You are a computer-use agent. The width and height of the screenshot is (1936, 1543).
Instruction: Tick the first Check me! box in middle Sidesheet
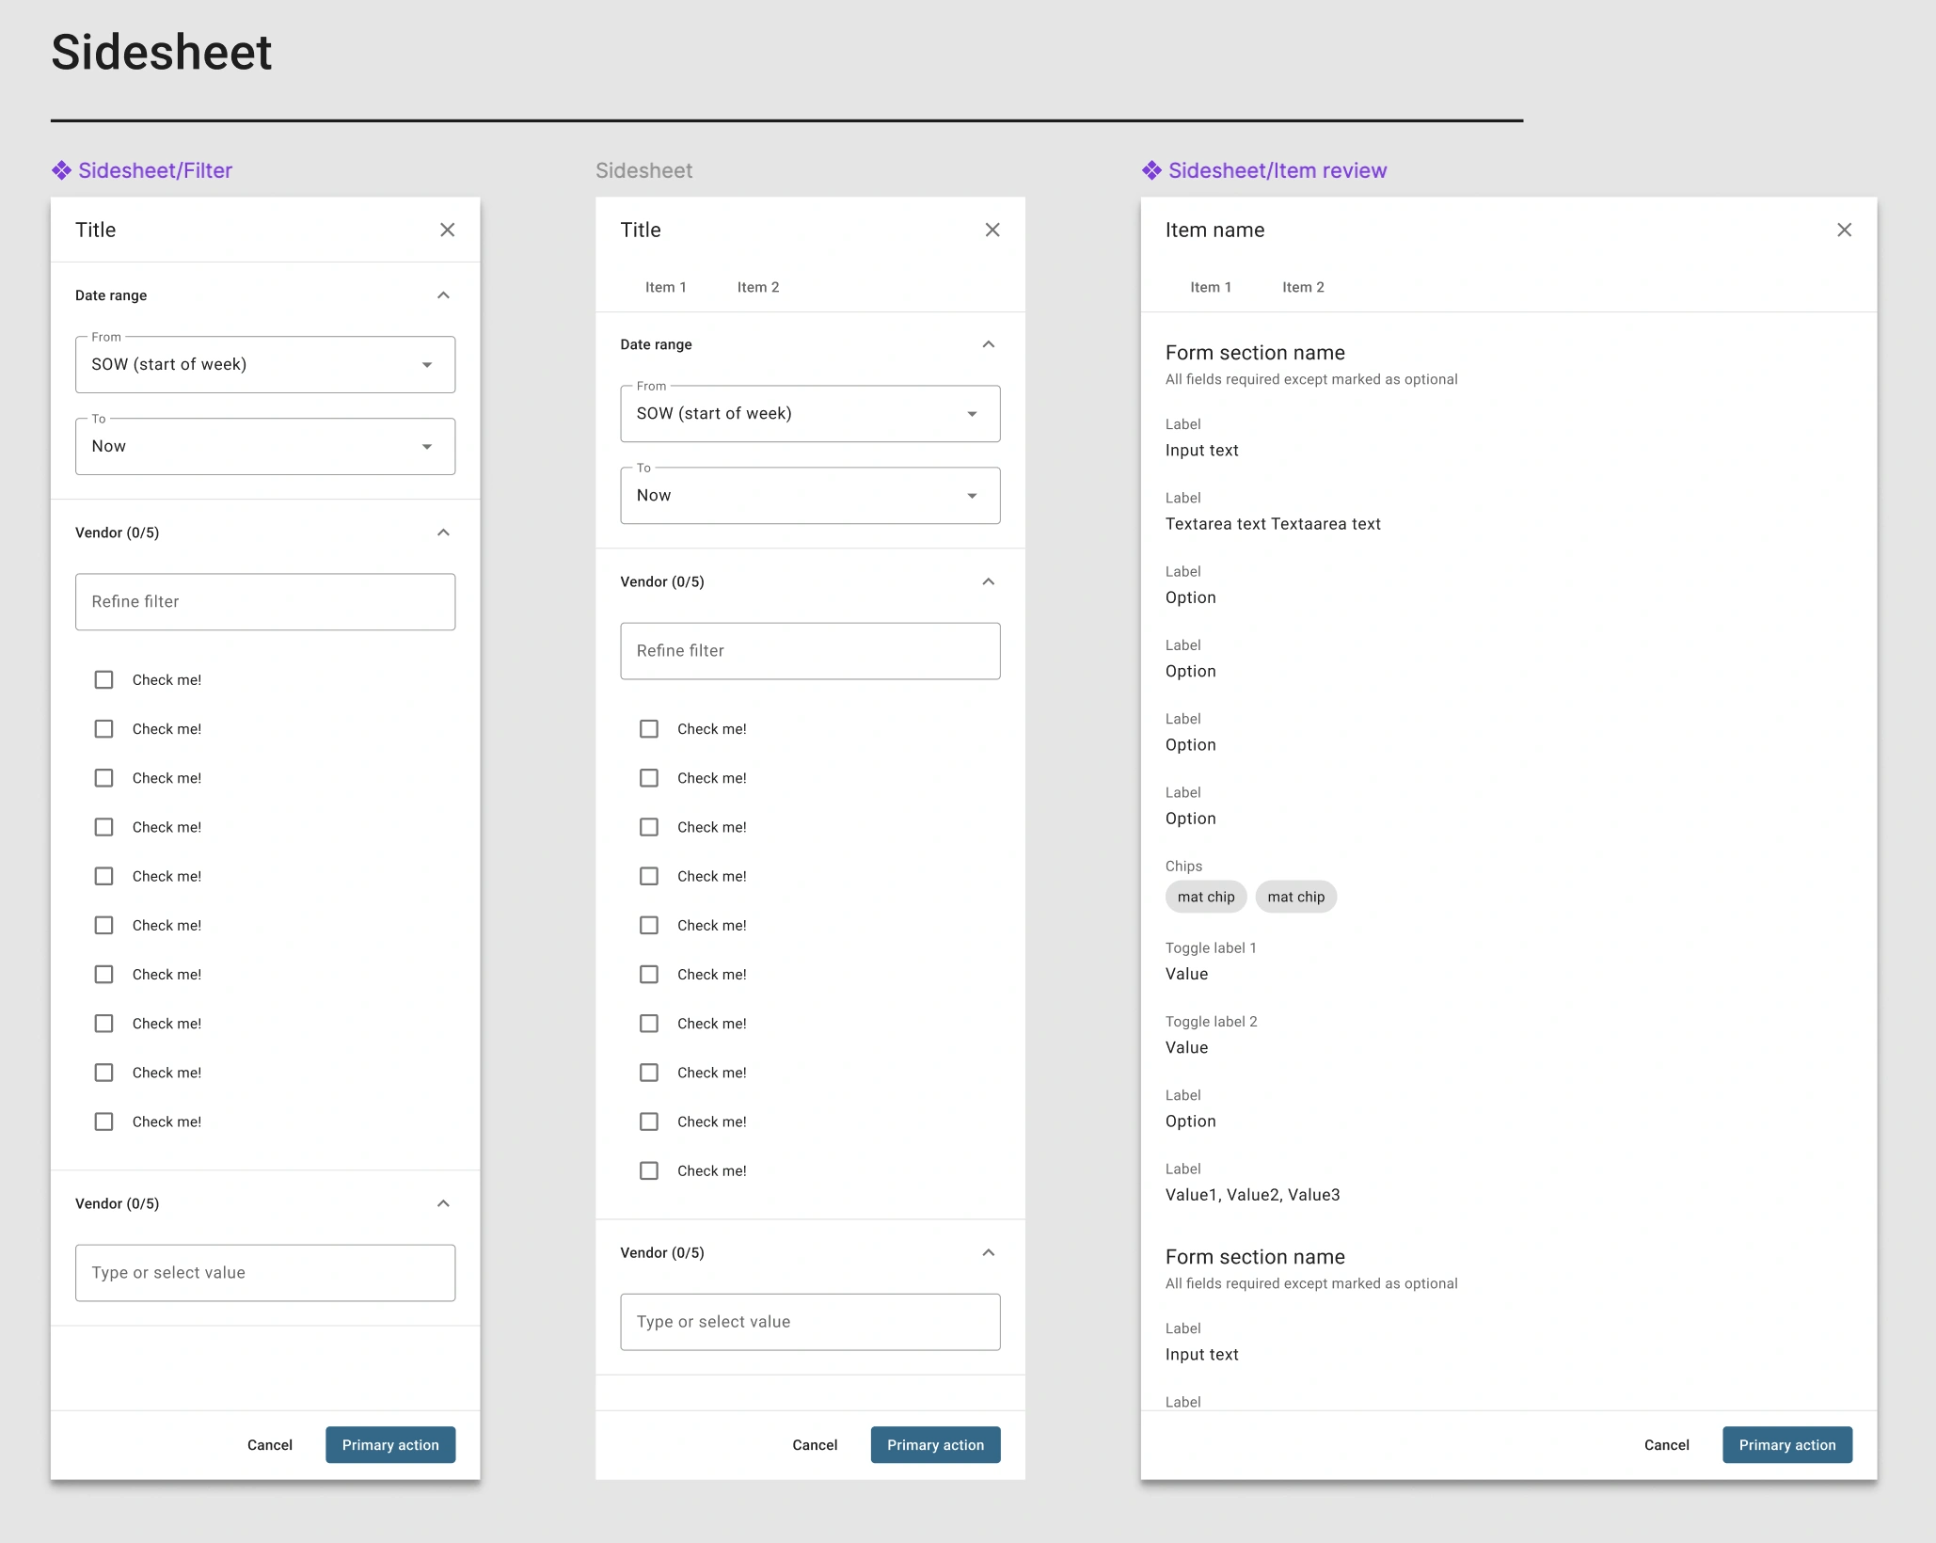pos(649,729)
